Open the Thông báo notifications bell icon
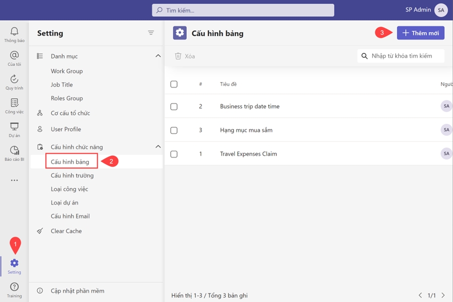Image resolution: width=453 pixels, height=302 pixels. [x=14, y=32]
